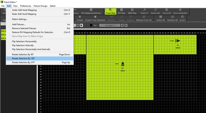Viewport: 206px width, 113px height.
Task: Choose Flip Selection Horizontally
Action: (40, 41)
